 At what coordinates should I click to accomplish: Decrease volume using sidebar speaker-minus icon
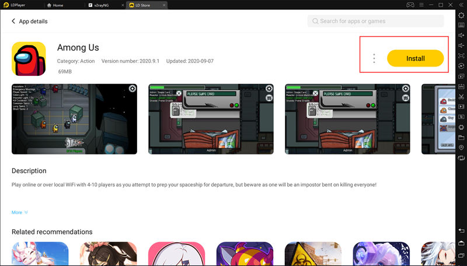pyautogui.click(x=461, y=45)
